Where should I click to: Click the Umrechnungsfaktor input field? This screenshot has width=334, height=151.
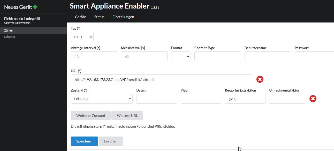click(287, 99)
